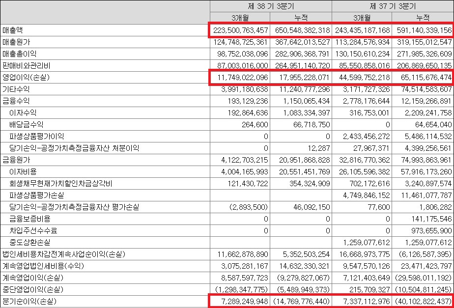Image resolution: width=454 pixels, height=308 pixels.
Task: Select the 법인세비용차감전계속사업순이익(손실) row label
Action: pyautogui.click(x=64, y=255)
